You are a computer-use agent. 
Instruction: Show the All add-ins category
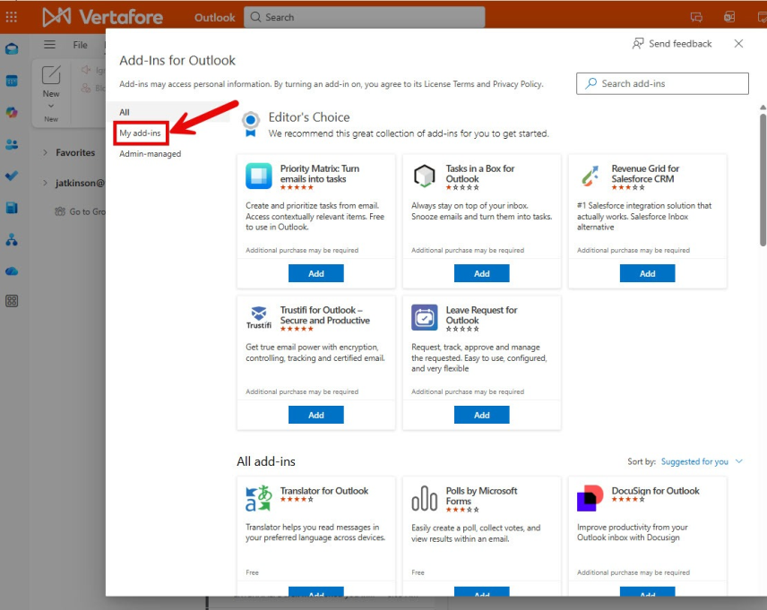[x=125, y=112]
